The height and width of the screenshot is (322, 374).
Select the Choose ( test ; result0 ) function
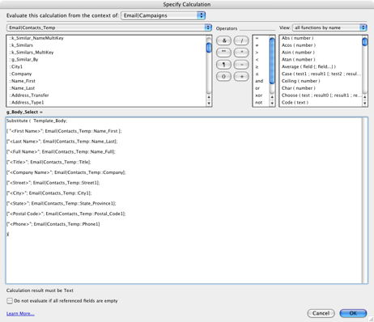tap(321, 95)
